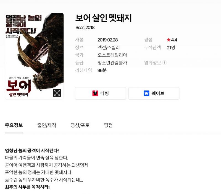Click the synopsis headline 엄청난 놈의 공격이 시작된다!
The width and height of the screenshot is (221, 194).
[x=32, y=151]
